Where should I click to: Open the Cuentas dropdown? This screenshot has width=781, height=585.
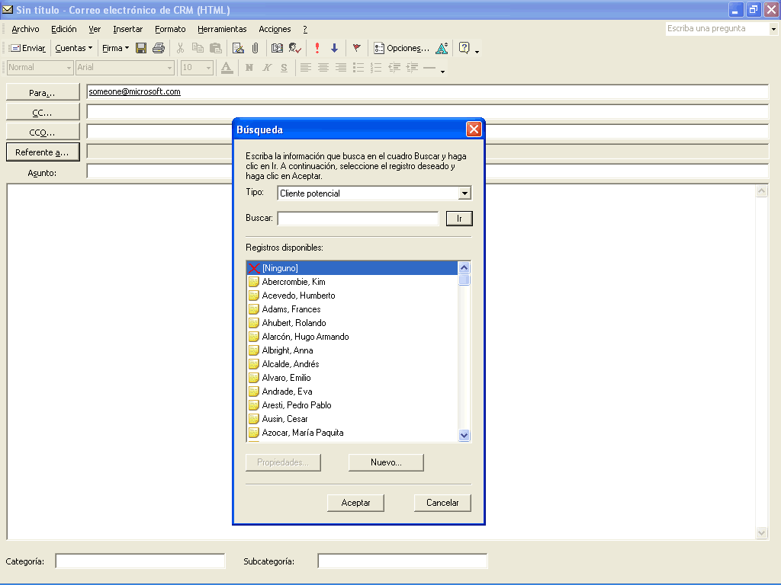[x=74, y=48]
